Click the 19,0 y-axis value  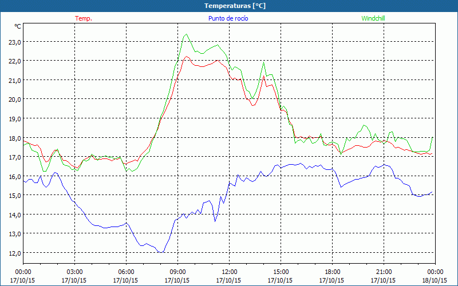[x=15, y=119]
